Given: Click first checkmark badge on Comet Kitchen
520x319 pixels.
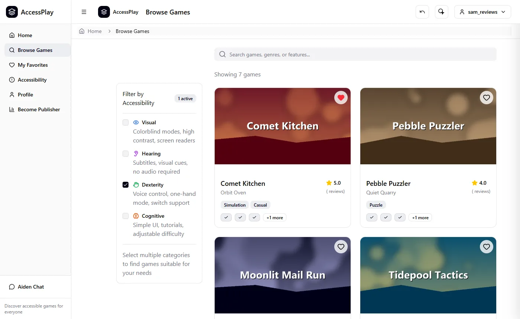Looking at the screenshot, I should click(226, 217).
